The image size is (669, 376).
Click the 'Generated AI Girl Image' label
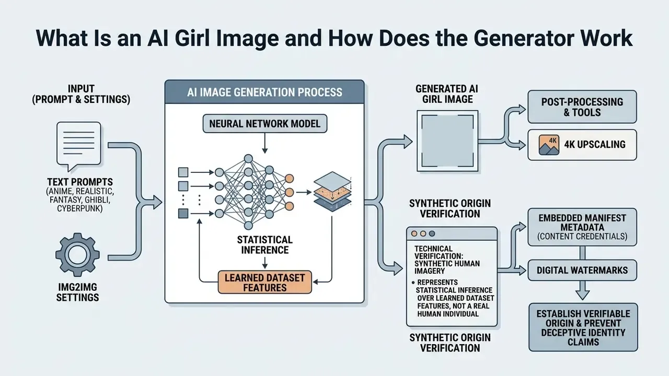[x=446, y=93]
